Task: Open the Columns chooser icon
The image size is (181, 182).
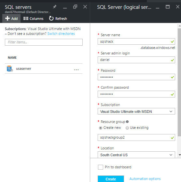Action: tap(26, 19)
